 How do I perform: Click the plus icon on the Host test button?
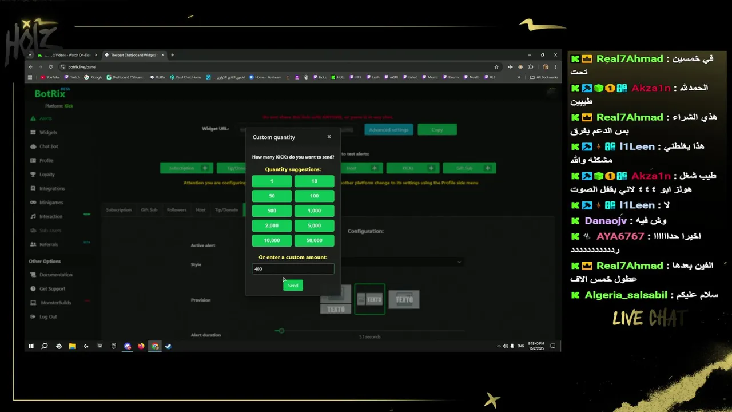375,168
